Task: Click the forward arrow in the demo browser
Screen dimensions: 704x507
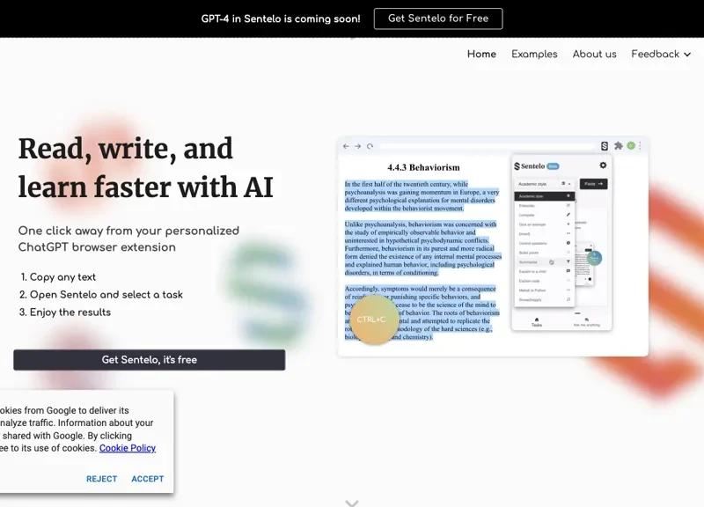Action: coord(358,146)
